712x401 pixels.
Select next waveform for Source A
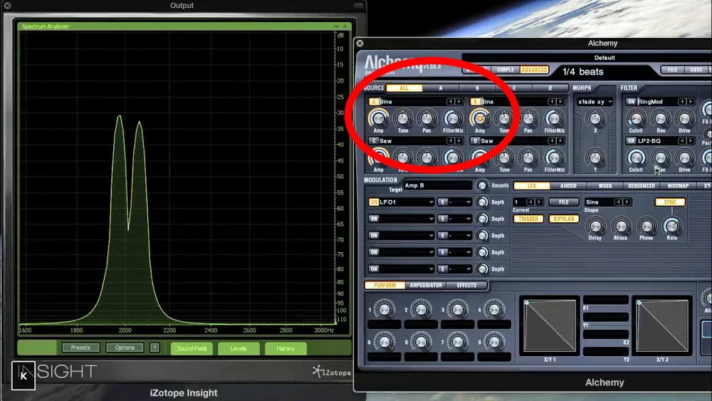459,102
